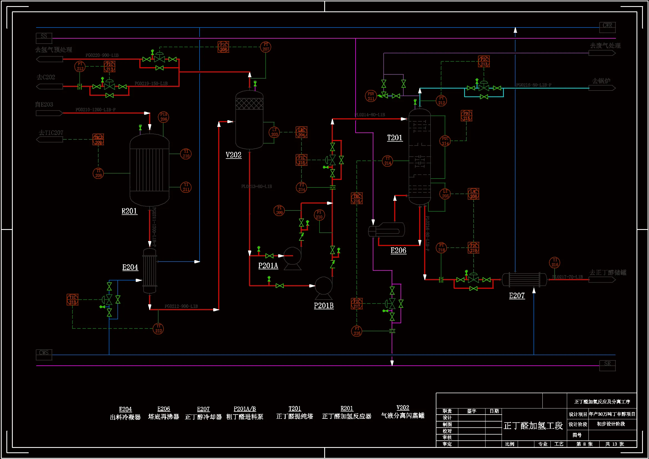Select the CWS header tag box

[x=44, y=354]
